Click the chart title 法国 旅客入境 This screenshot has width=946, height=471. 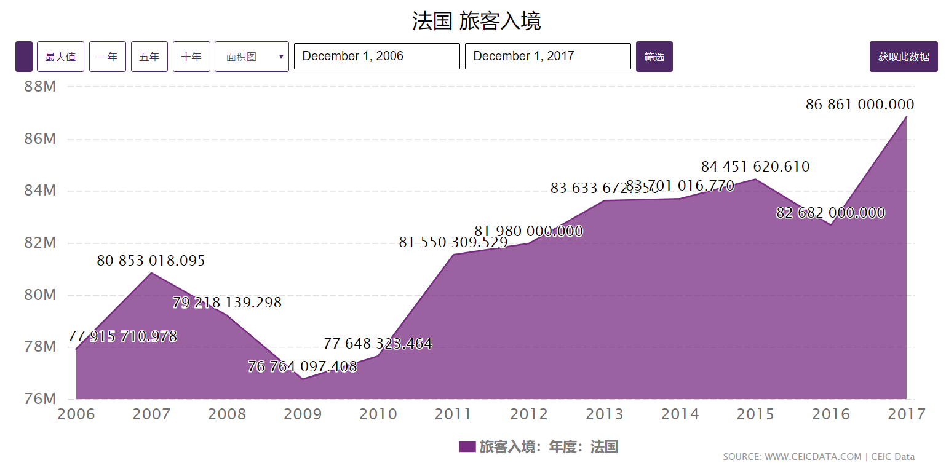476,21
